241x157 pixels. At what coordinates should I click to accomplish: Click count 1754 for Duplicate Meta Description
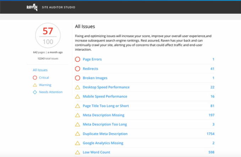tap(210, 134)
